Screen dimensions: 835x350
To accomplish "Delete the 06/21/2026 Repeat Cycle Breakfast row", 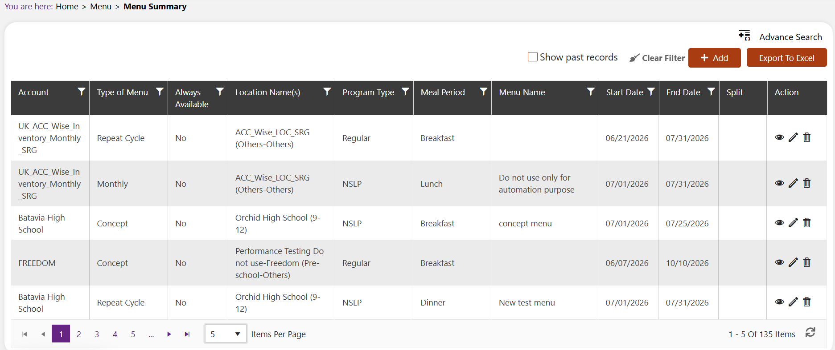I will 807,137.
